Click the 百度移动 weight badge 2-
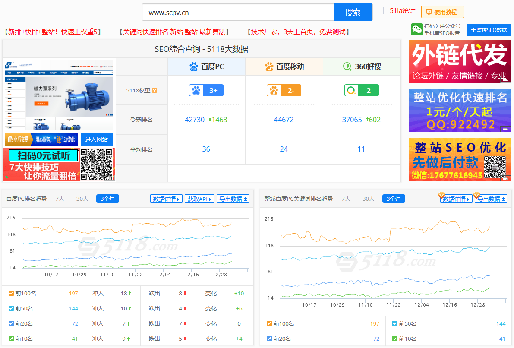 284,90
